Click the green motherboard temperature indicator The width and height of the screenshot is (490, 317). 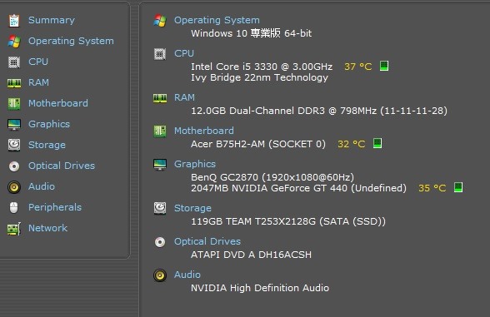click(377, 143)
